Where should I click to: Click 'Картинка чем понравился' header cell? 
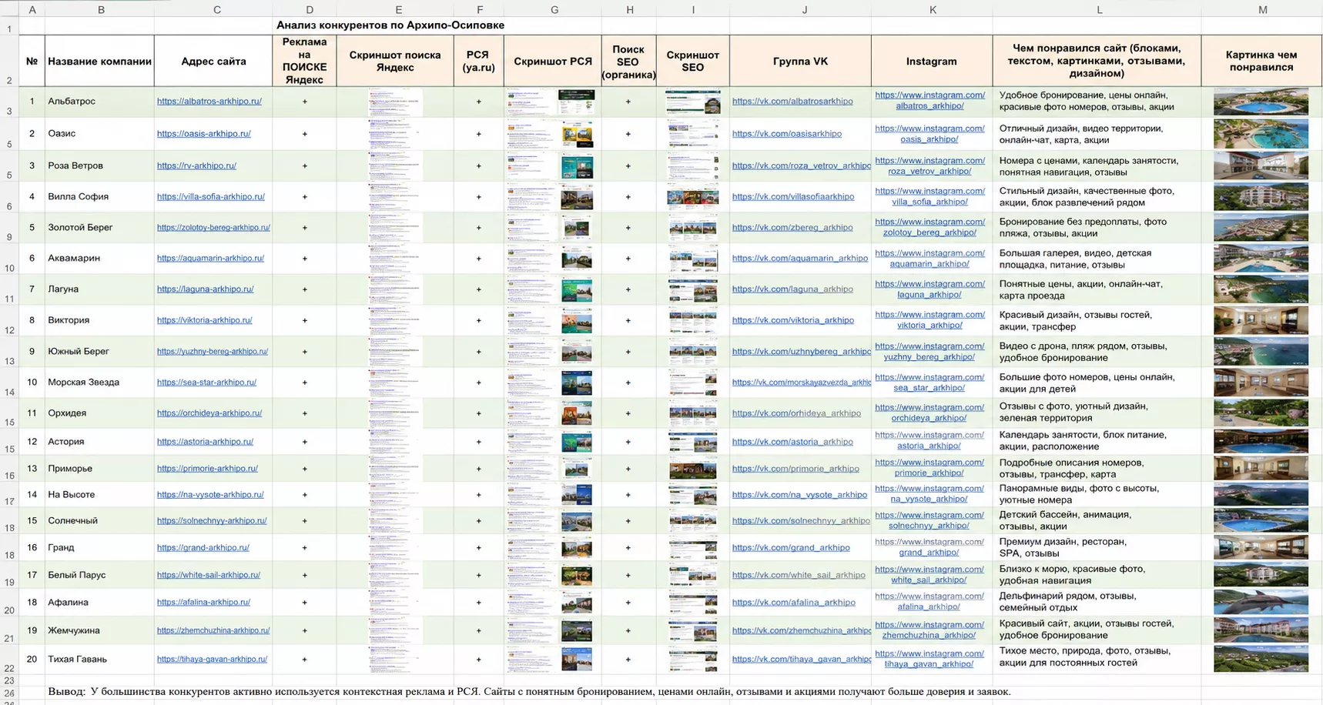pos(1261,61)
